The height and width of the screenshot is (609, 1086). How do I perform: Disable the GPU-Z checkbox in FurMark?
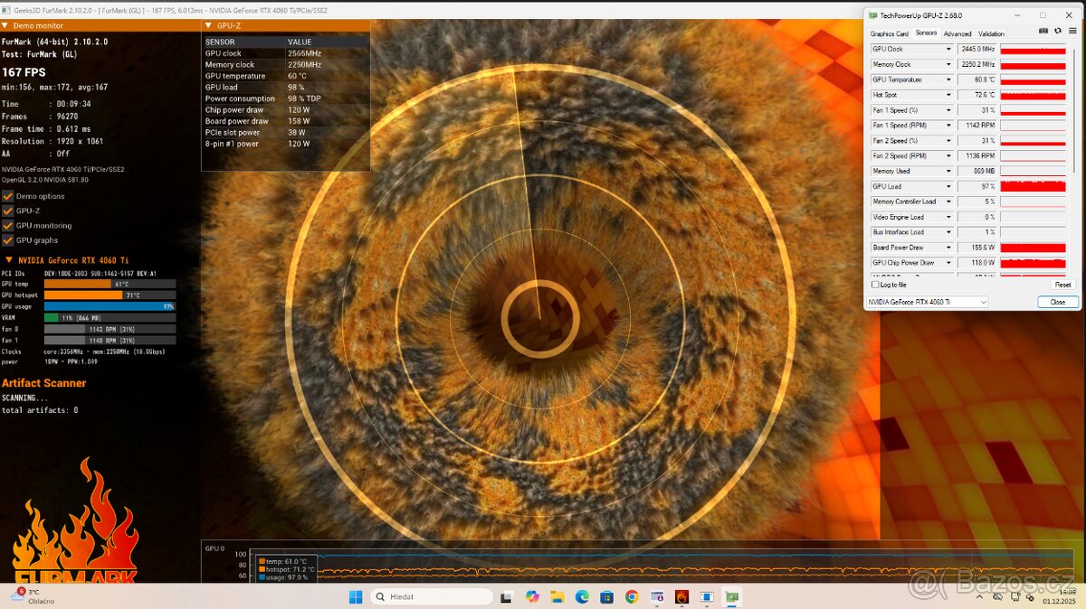point(8,211)
